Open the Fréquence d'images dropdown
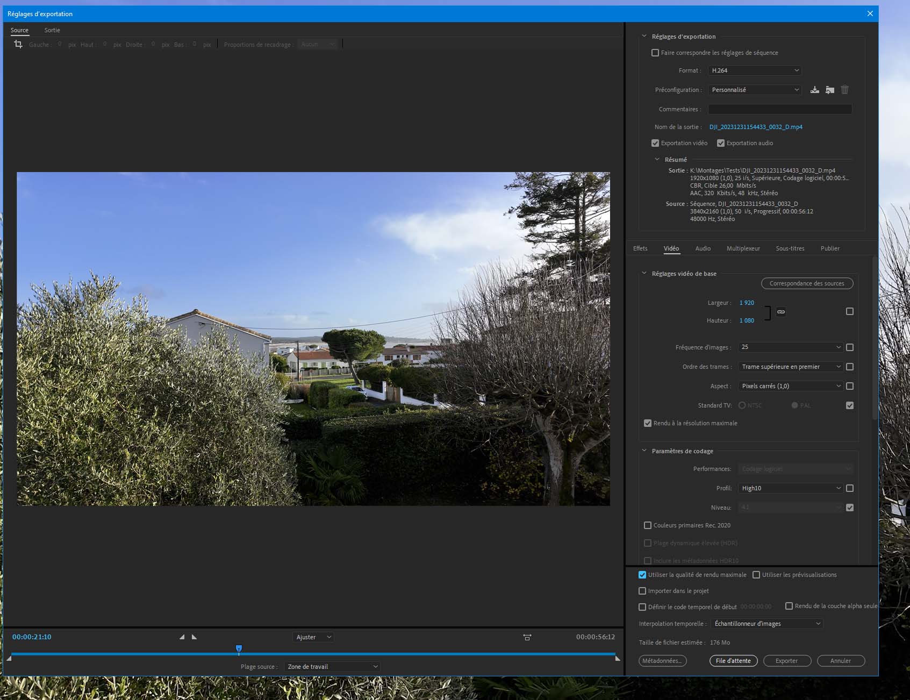 (790, 347)
